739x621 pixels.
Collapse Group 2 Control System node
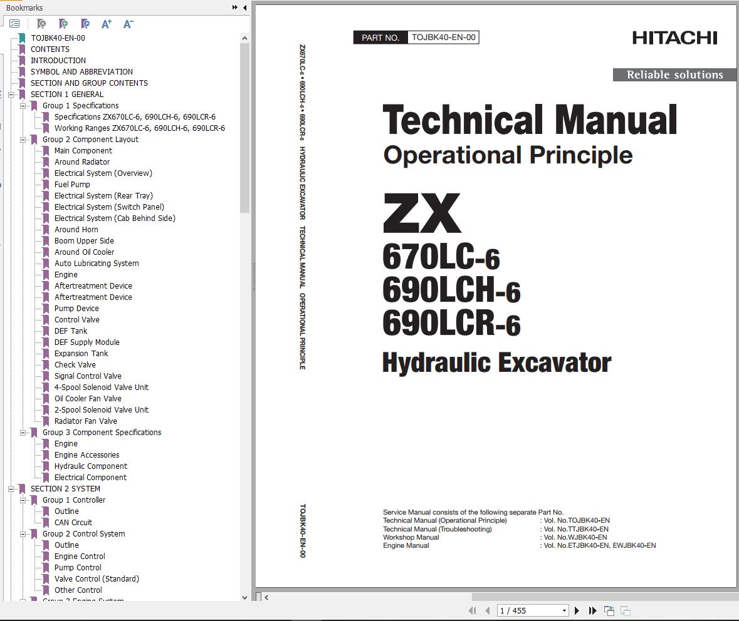[x=22, y=535]
